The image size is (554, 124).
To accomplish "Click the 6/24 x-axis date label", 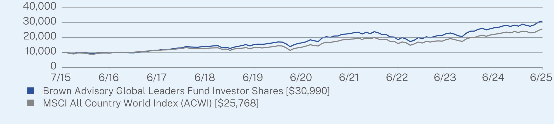I will point(493,78).
